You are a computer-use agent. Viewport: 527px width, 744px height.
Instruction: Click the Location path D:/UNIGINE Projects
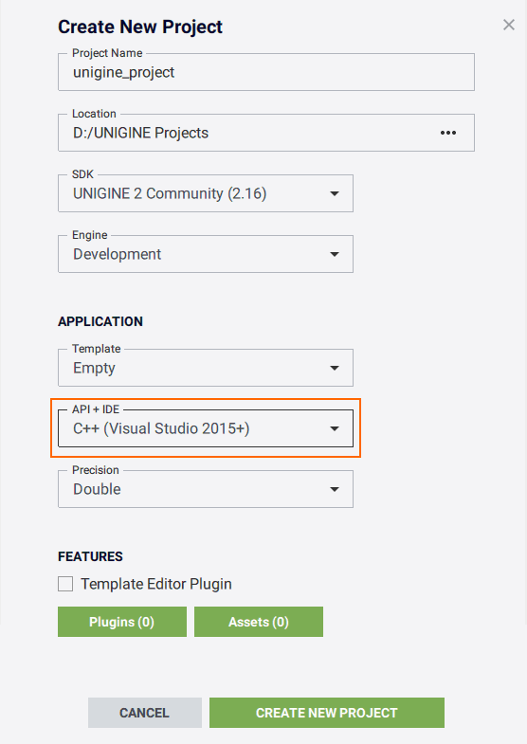[x=140, y=133]
